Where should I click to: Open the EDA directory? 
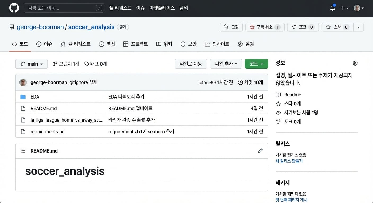click(x=35, y=97)
